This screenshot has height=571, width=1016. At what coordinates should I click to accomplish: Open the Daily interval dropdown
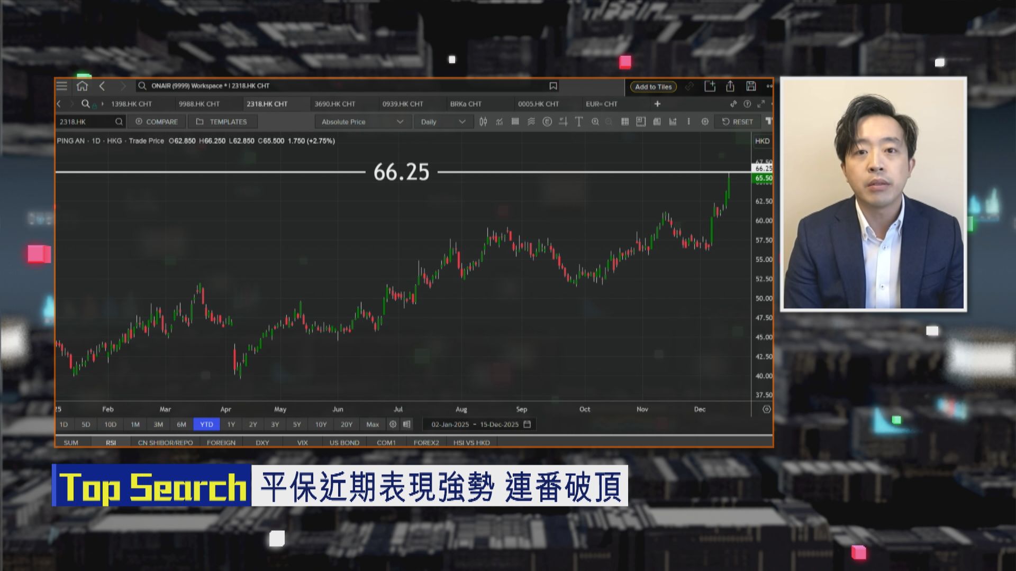(x=443, y=122)
